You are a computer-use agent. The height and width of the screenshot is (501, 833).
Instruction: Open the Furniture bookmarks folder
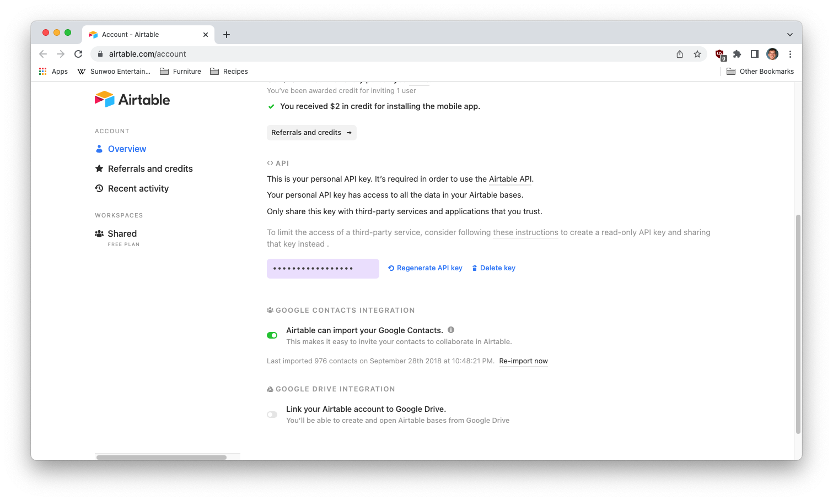point(181,72)
